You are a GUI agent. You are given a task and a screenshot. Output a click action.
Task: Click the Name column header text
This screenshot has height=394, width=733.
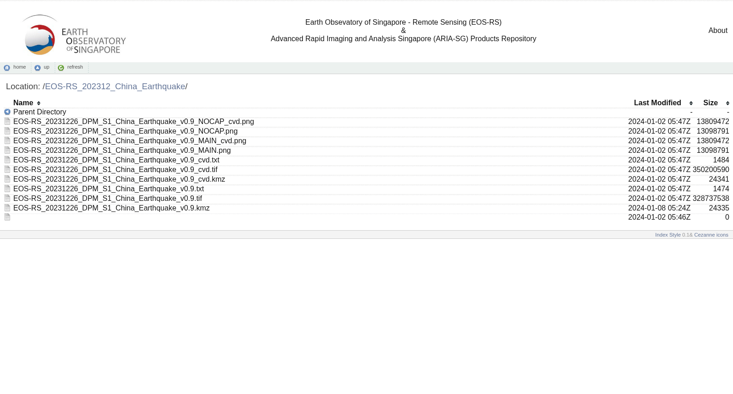click(x=23, y=103)
